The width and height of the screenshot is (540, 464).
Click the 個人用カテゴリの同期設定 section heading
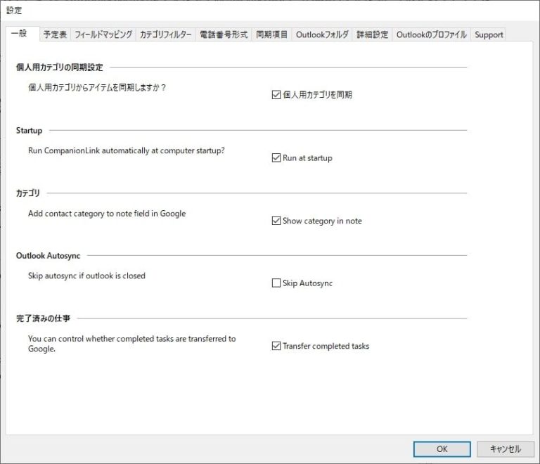coord(60,67)
